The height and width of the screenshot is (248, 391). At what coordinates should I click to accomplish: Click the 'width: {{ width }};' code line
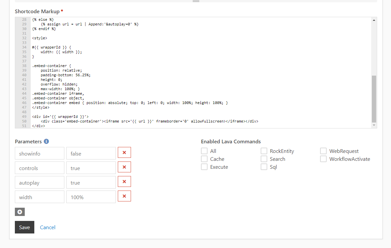tap(61, 52)
